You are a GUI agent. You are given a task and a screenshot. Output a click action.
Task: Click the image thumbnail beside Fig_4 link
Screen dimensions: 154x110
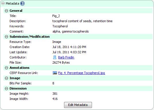[55, 73]
